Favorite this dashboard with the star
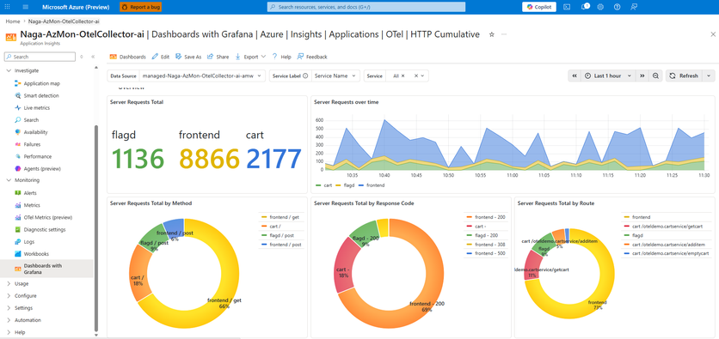Viewport: 719px width, 339px height. tap(492, 35)
